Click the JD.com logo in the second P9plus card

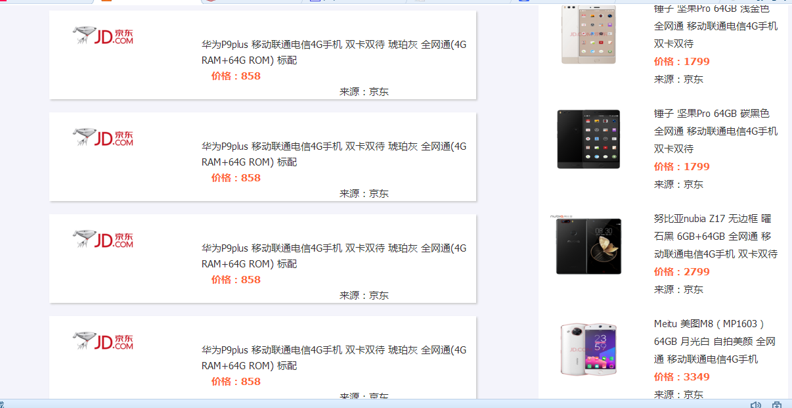coord(103,137)
